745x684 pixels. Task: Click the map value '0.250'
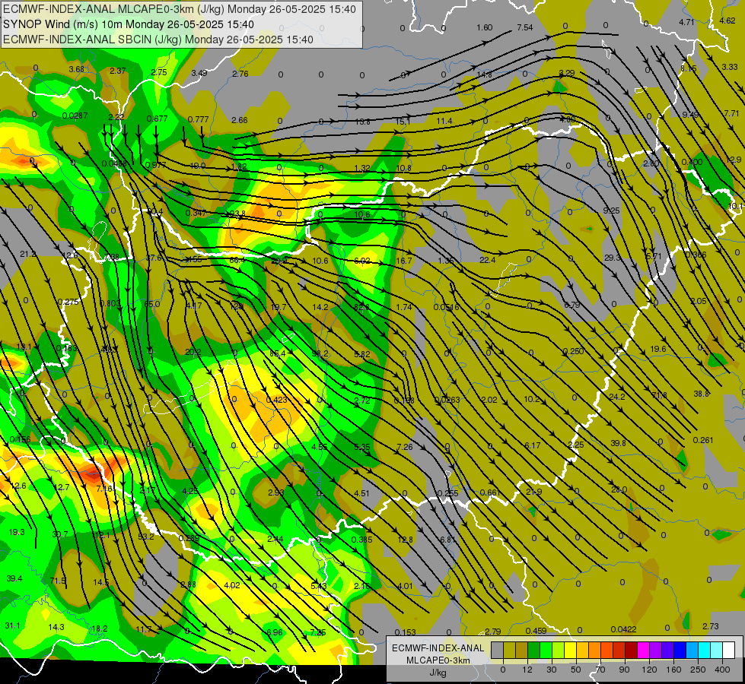point(574,351)
